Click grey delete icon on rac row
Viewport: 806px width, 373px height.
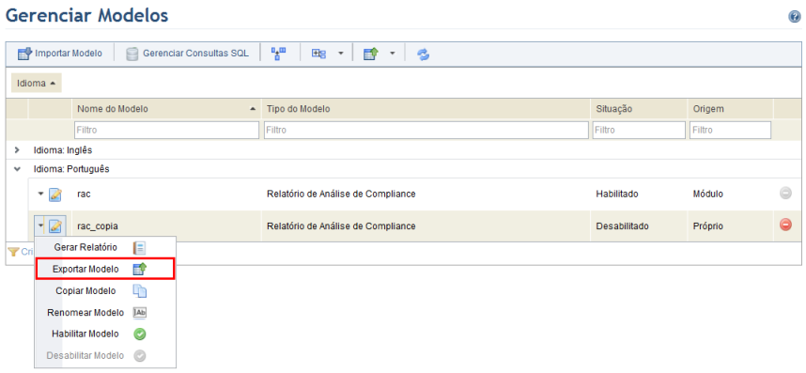pyautogui.click(x=785, y=194)
